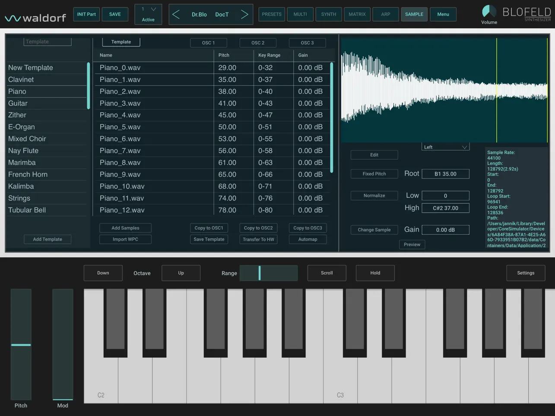Open the Left channel dropdown
Screen dimensions: 555x416
click(x=445, y=147)
